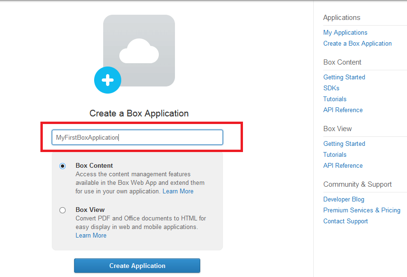The image size is (407, 277).
Task: Open the Contact Support link
Action: (x=346, y=221)
